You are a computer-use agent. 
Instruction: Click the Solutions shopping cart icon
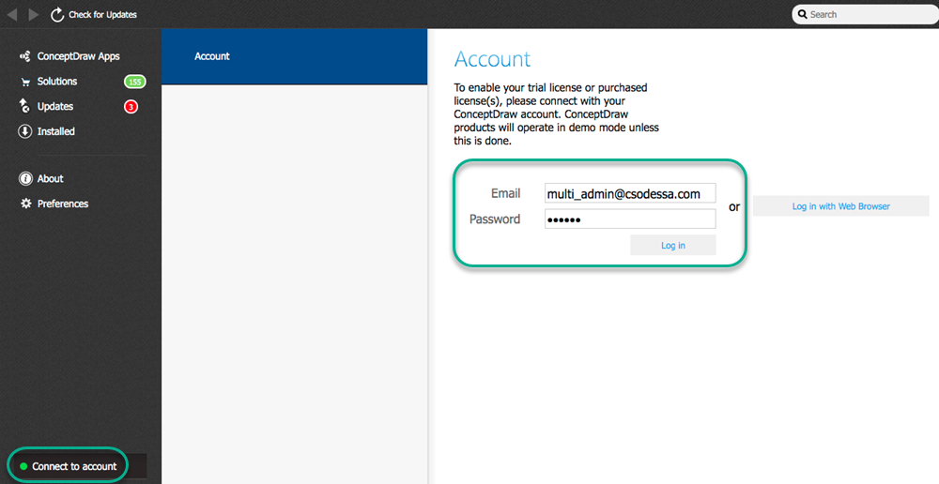[25, 82]
